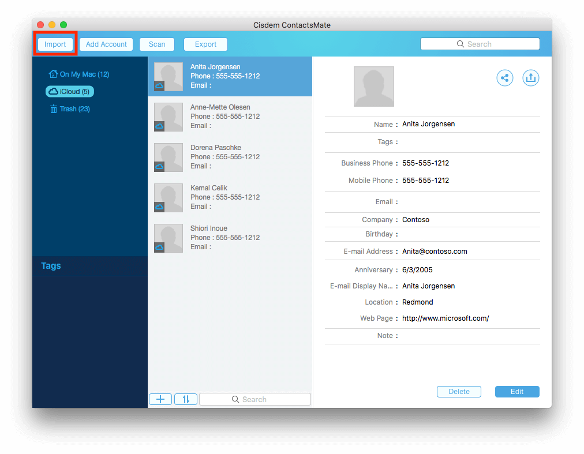Select Anne-Mette Olesen in contact list
The width and height of the screenshot is (584, 454).
tap(230, 117)
